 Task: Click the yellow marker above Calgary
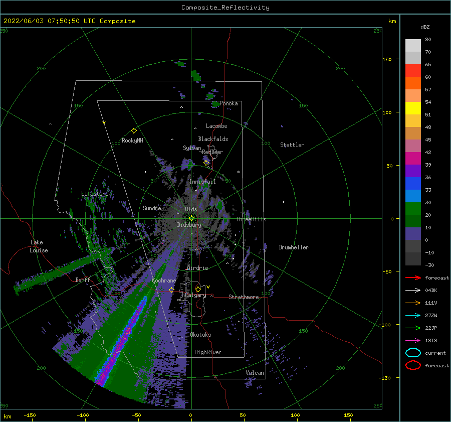[198, 289]
